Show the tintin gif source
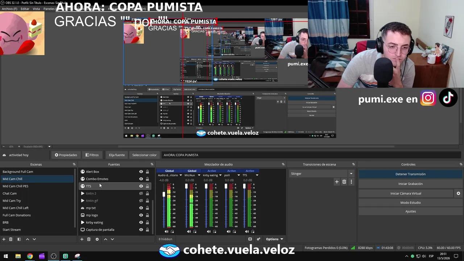 coord(141,201)
